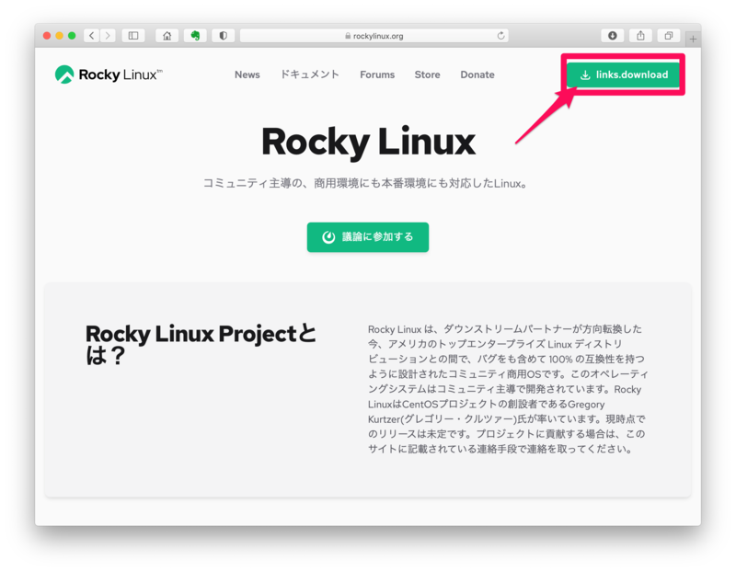
Task: Open the Share menu
Action: tap(640, 36)
